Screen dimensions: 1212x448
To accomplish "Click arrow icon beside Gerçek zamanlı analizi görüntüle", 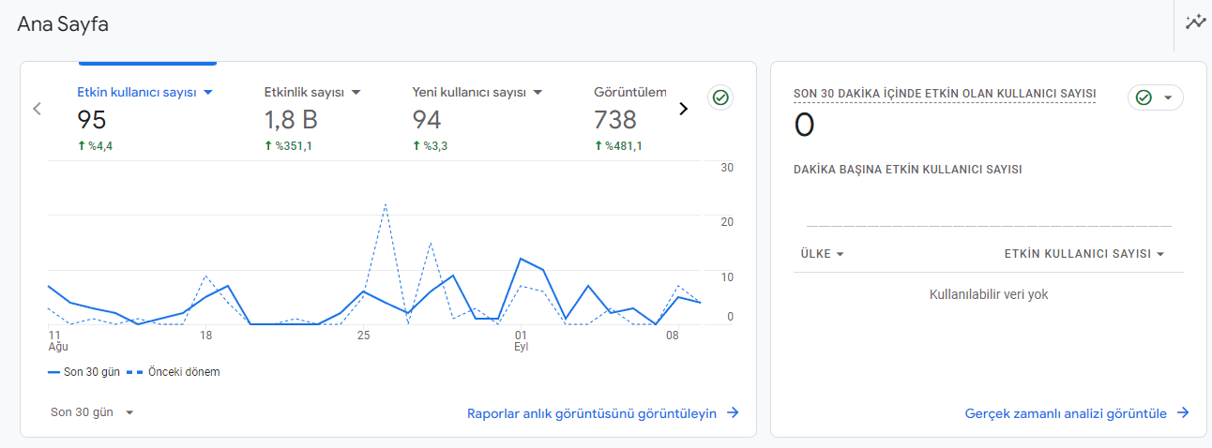I will pos(1183,413).
